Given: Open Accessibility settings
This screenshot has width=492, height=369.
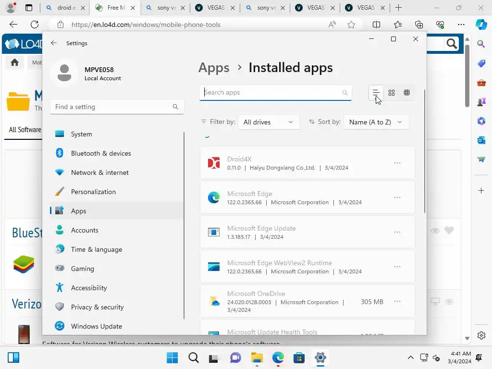Looking at the screenshot, I should pyautogui.click(x=117, y=288).
